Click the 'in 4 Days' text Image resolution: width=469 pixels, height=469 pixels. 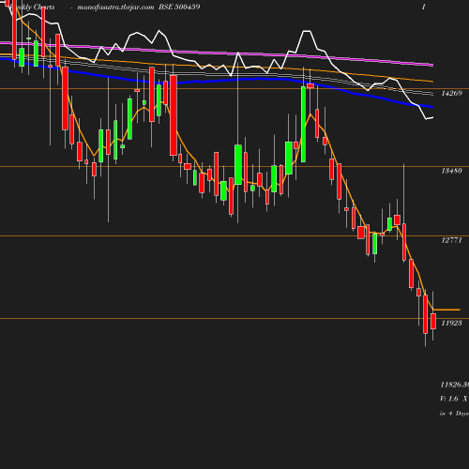454,414
